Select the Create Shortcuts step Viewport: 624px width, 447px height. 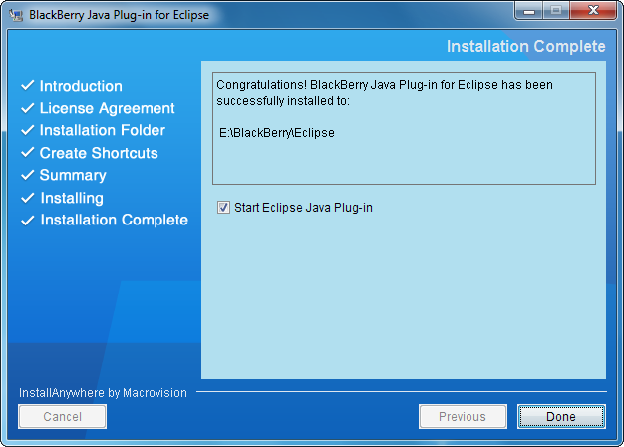(99, 153)
